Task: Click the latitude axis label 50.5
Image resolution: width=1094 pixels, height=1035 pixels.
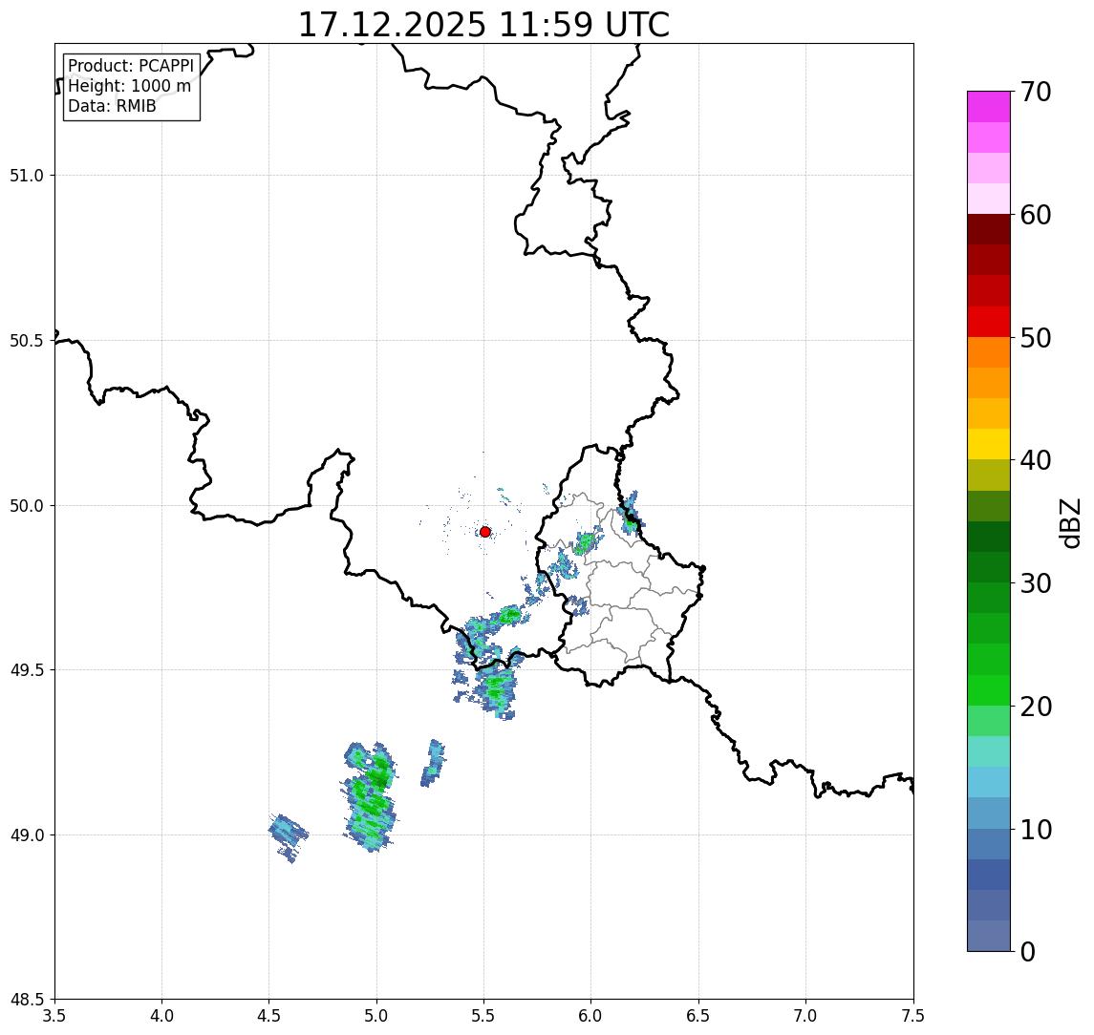Action: click(x=27, y=341)
